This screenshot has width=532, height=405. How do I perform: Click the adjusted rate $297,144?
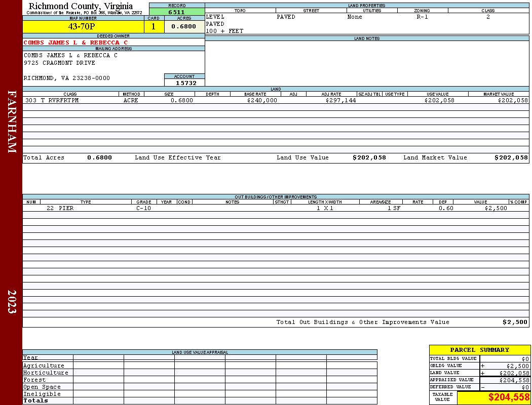pos(340,100)
